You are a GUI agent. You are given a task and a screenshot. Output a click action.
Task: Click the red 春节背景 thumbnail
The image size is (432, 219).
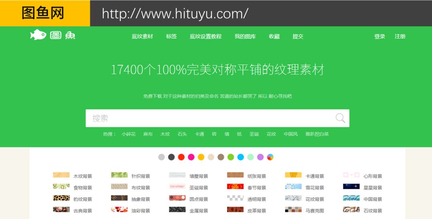click(x=235, y=187)
